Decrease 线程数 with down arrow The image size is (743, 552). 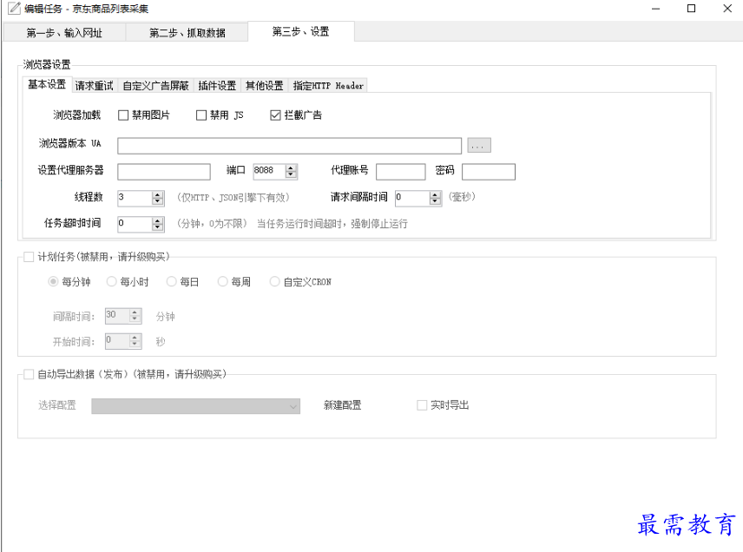(158, 201)
